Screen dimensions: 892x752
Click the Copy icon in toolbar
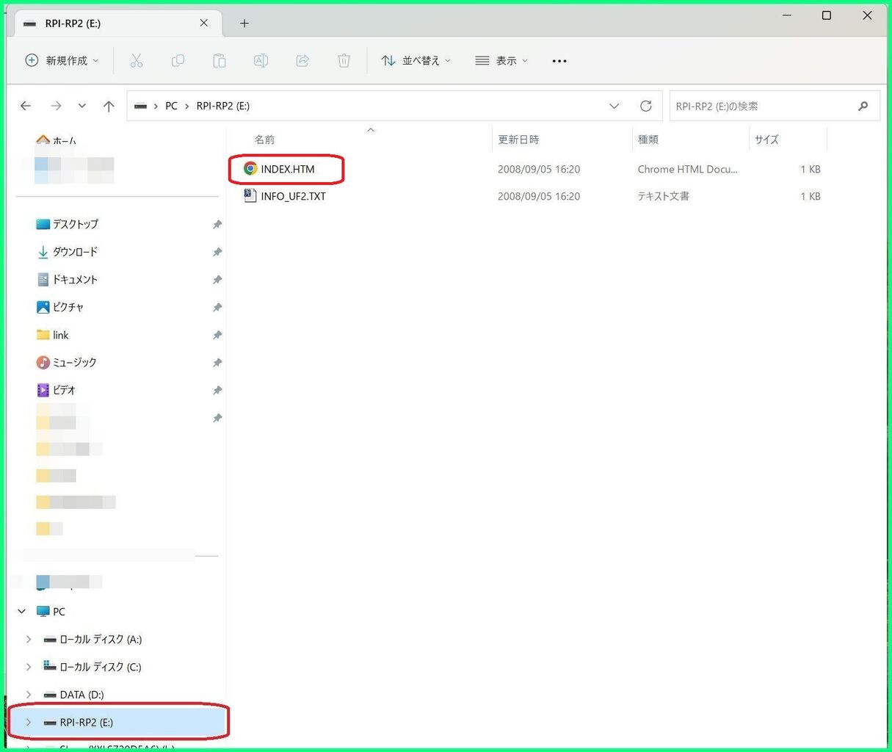click(x=178, y=61)
